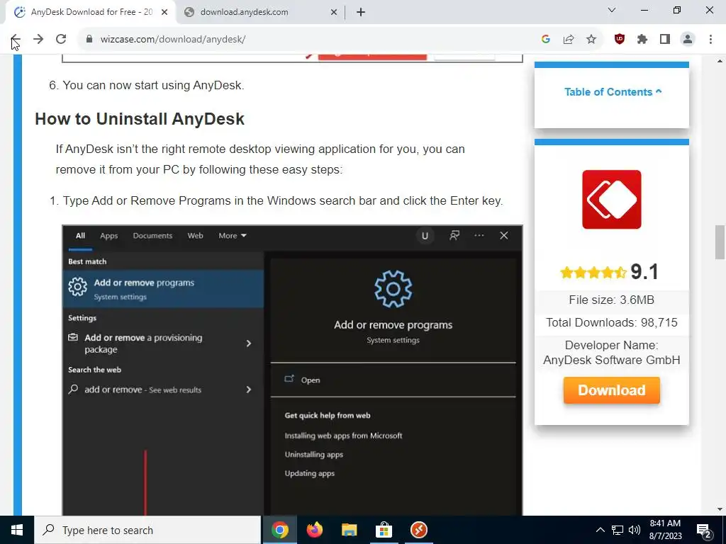Close the AnyDesk Download for Free tab

coord(164,12)
